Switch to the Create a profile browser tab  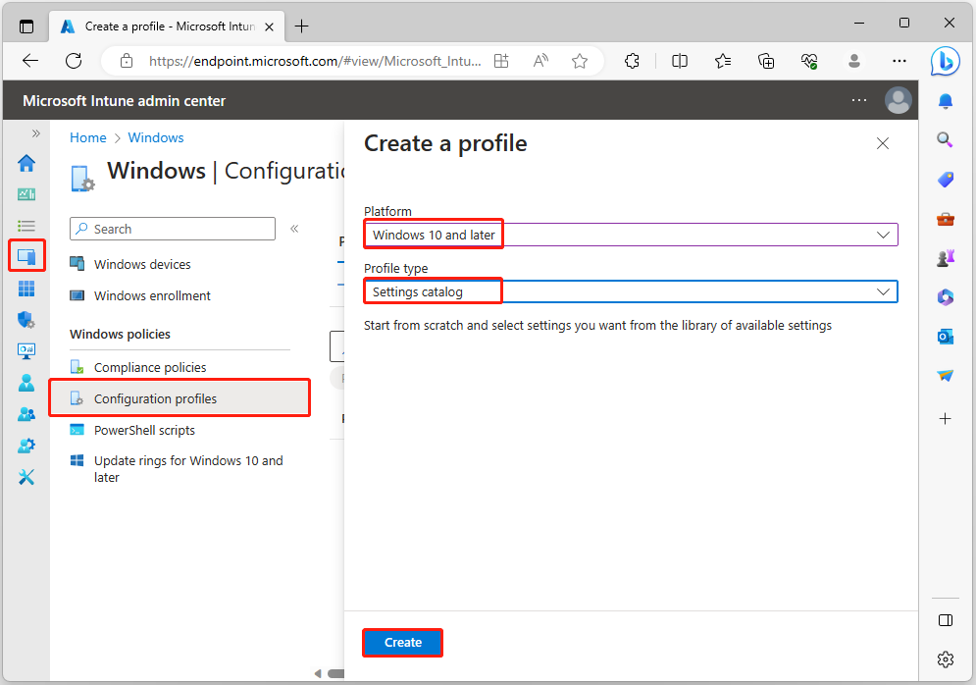157,26
